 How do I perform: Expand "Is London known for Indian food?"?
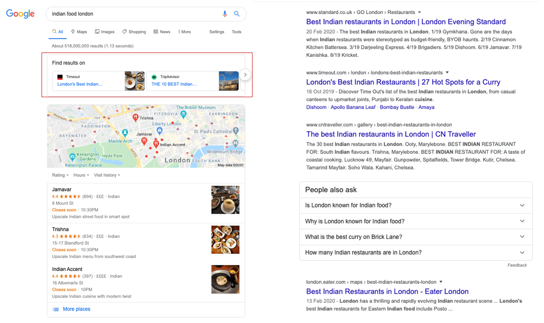coord(416,205)
